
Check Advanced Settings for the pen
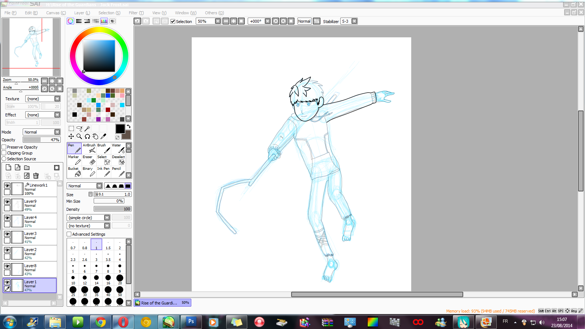[69, 234]
